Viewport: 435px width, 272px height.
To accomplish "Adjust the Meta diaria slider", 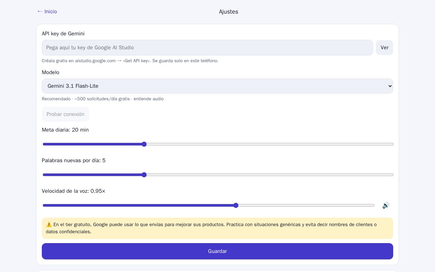I will point(218,144).
